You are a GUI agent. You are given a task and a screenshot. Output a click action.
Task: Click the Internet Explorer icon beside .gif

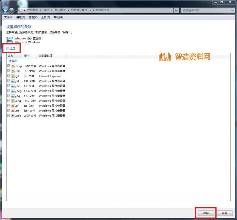13,76
